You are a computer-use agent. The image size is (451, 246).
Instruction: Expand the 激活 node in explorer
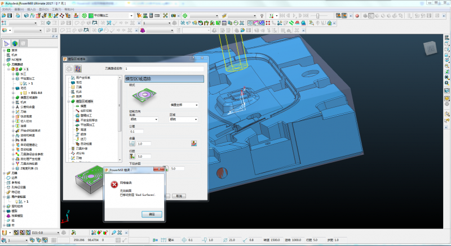point(5,50)
